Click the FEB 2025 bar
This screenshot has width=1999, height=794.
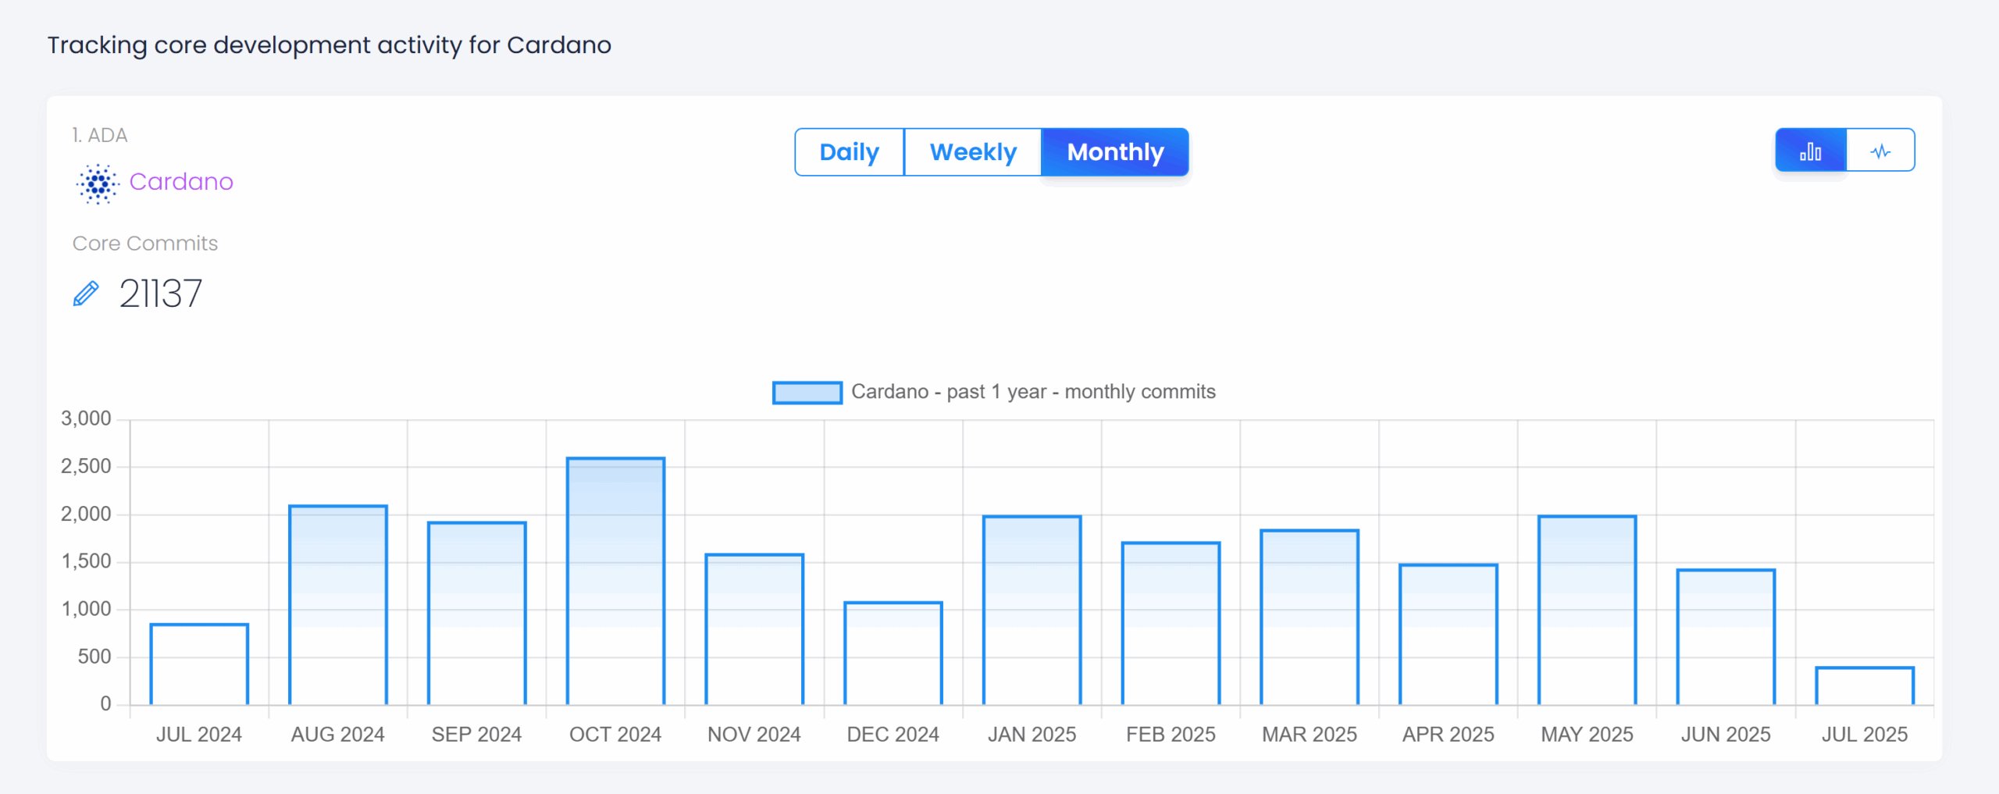(1171, 624)
